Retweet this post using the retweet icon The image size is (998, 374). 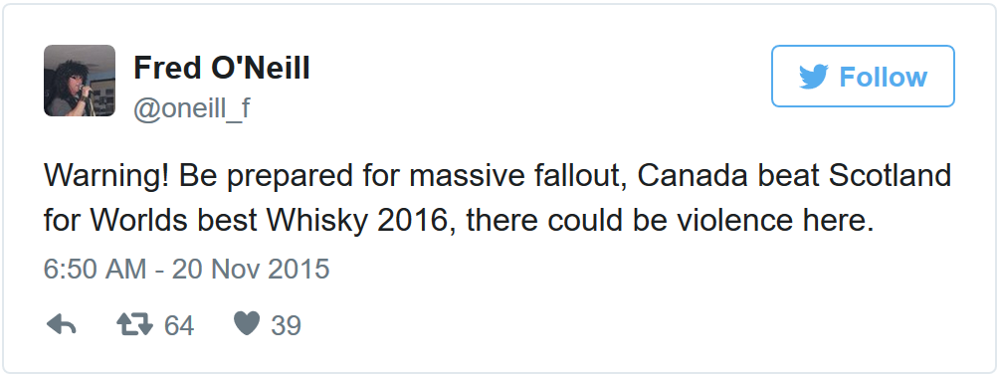pos(135,325)
